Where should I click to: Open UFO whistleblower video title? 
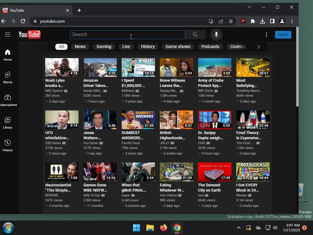click(57, 135)
